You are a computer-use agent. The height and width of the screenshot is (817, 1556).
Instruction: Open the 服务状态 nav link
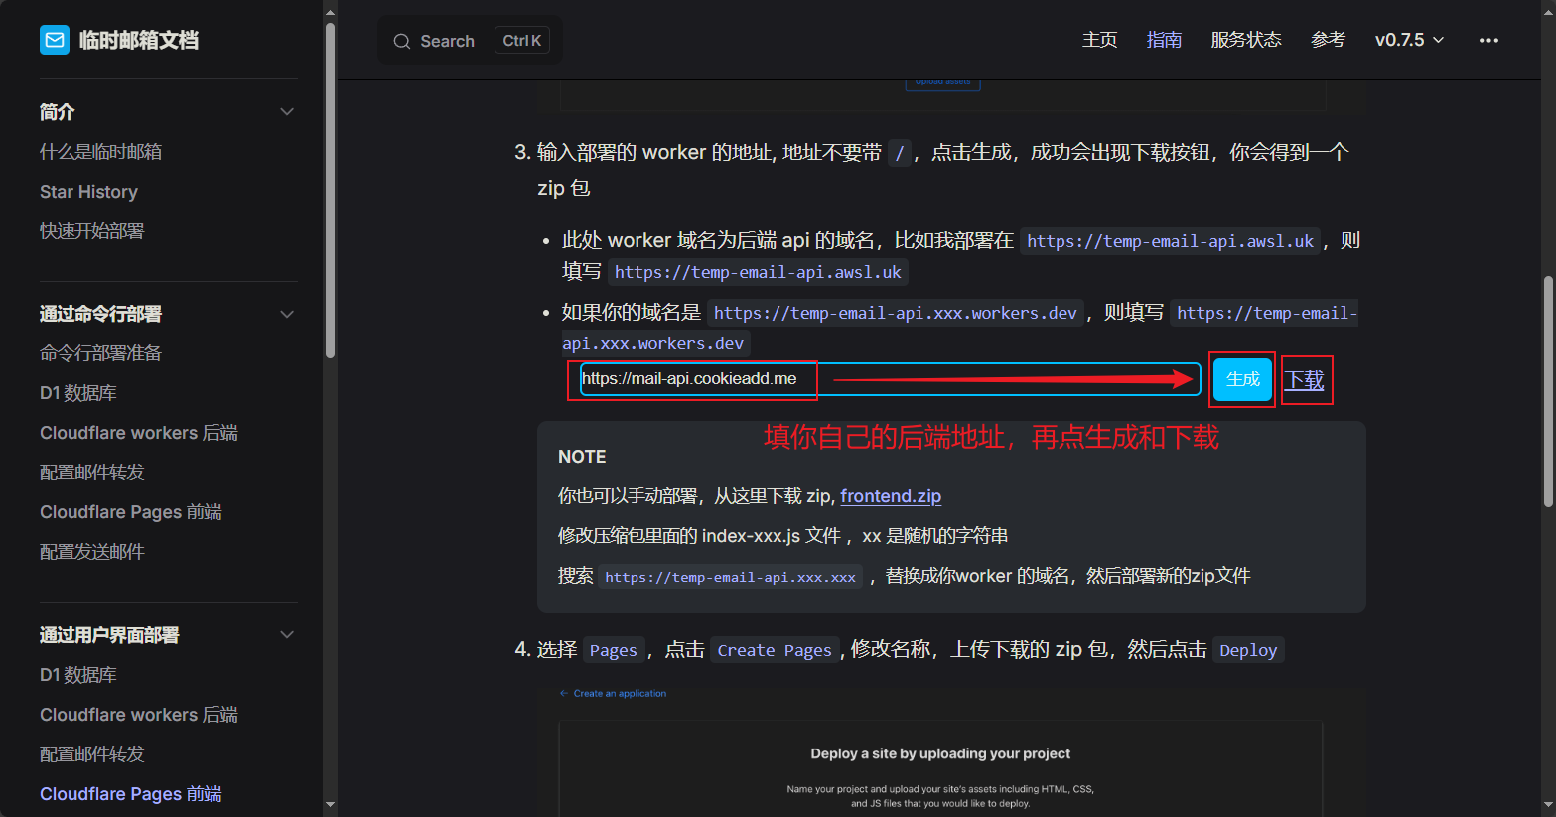(1246, 40)
